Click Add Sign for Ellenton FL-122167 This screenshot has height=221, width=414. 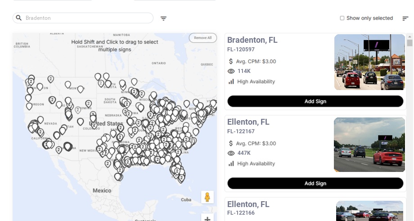point(315,183)
